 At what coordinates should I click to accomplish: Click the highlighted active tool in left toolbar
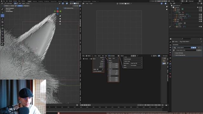[x=2, y=16]
